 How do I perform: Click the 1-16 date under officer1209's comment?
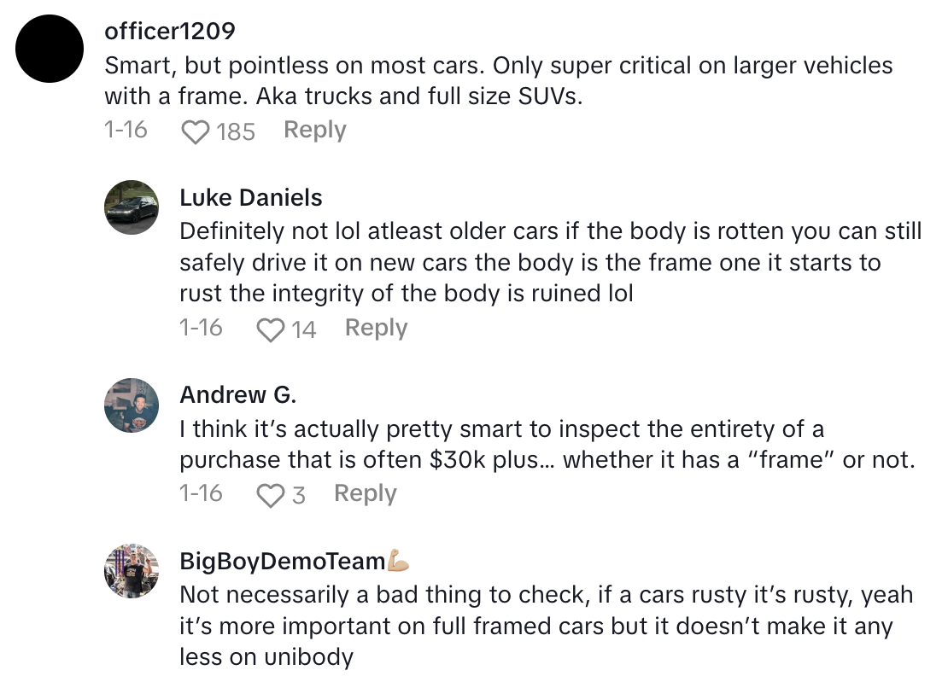[125, 131]
